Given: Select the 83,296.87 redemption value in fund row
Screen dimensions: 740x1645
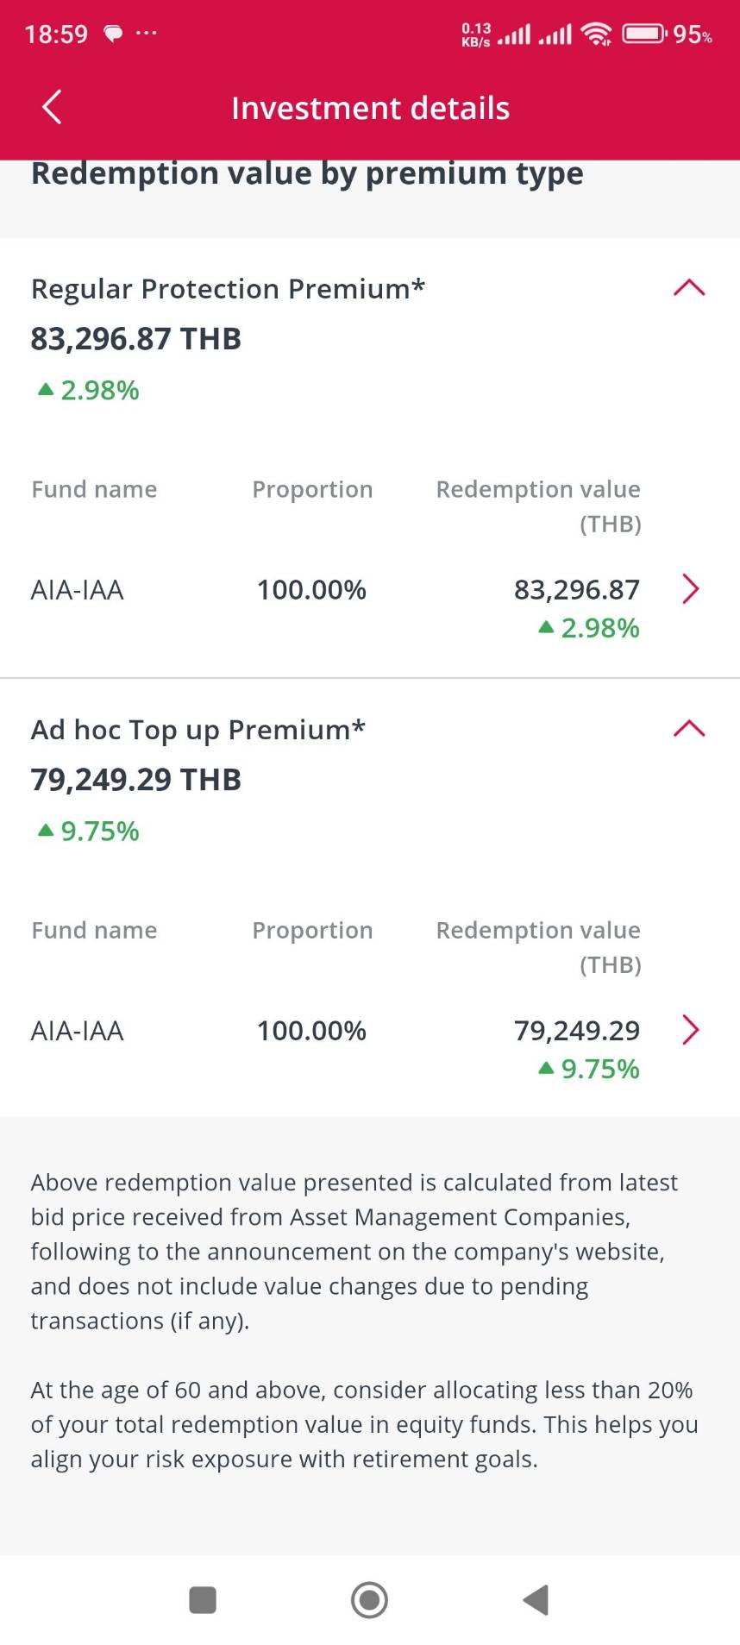Looking at the screenshot, I should (x=576, y=590).
